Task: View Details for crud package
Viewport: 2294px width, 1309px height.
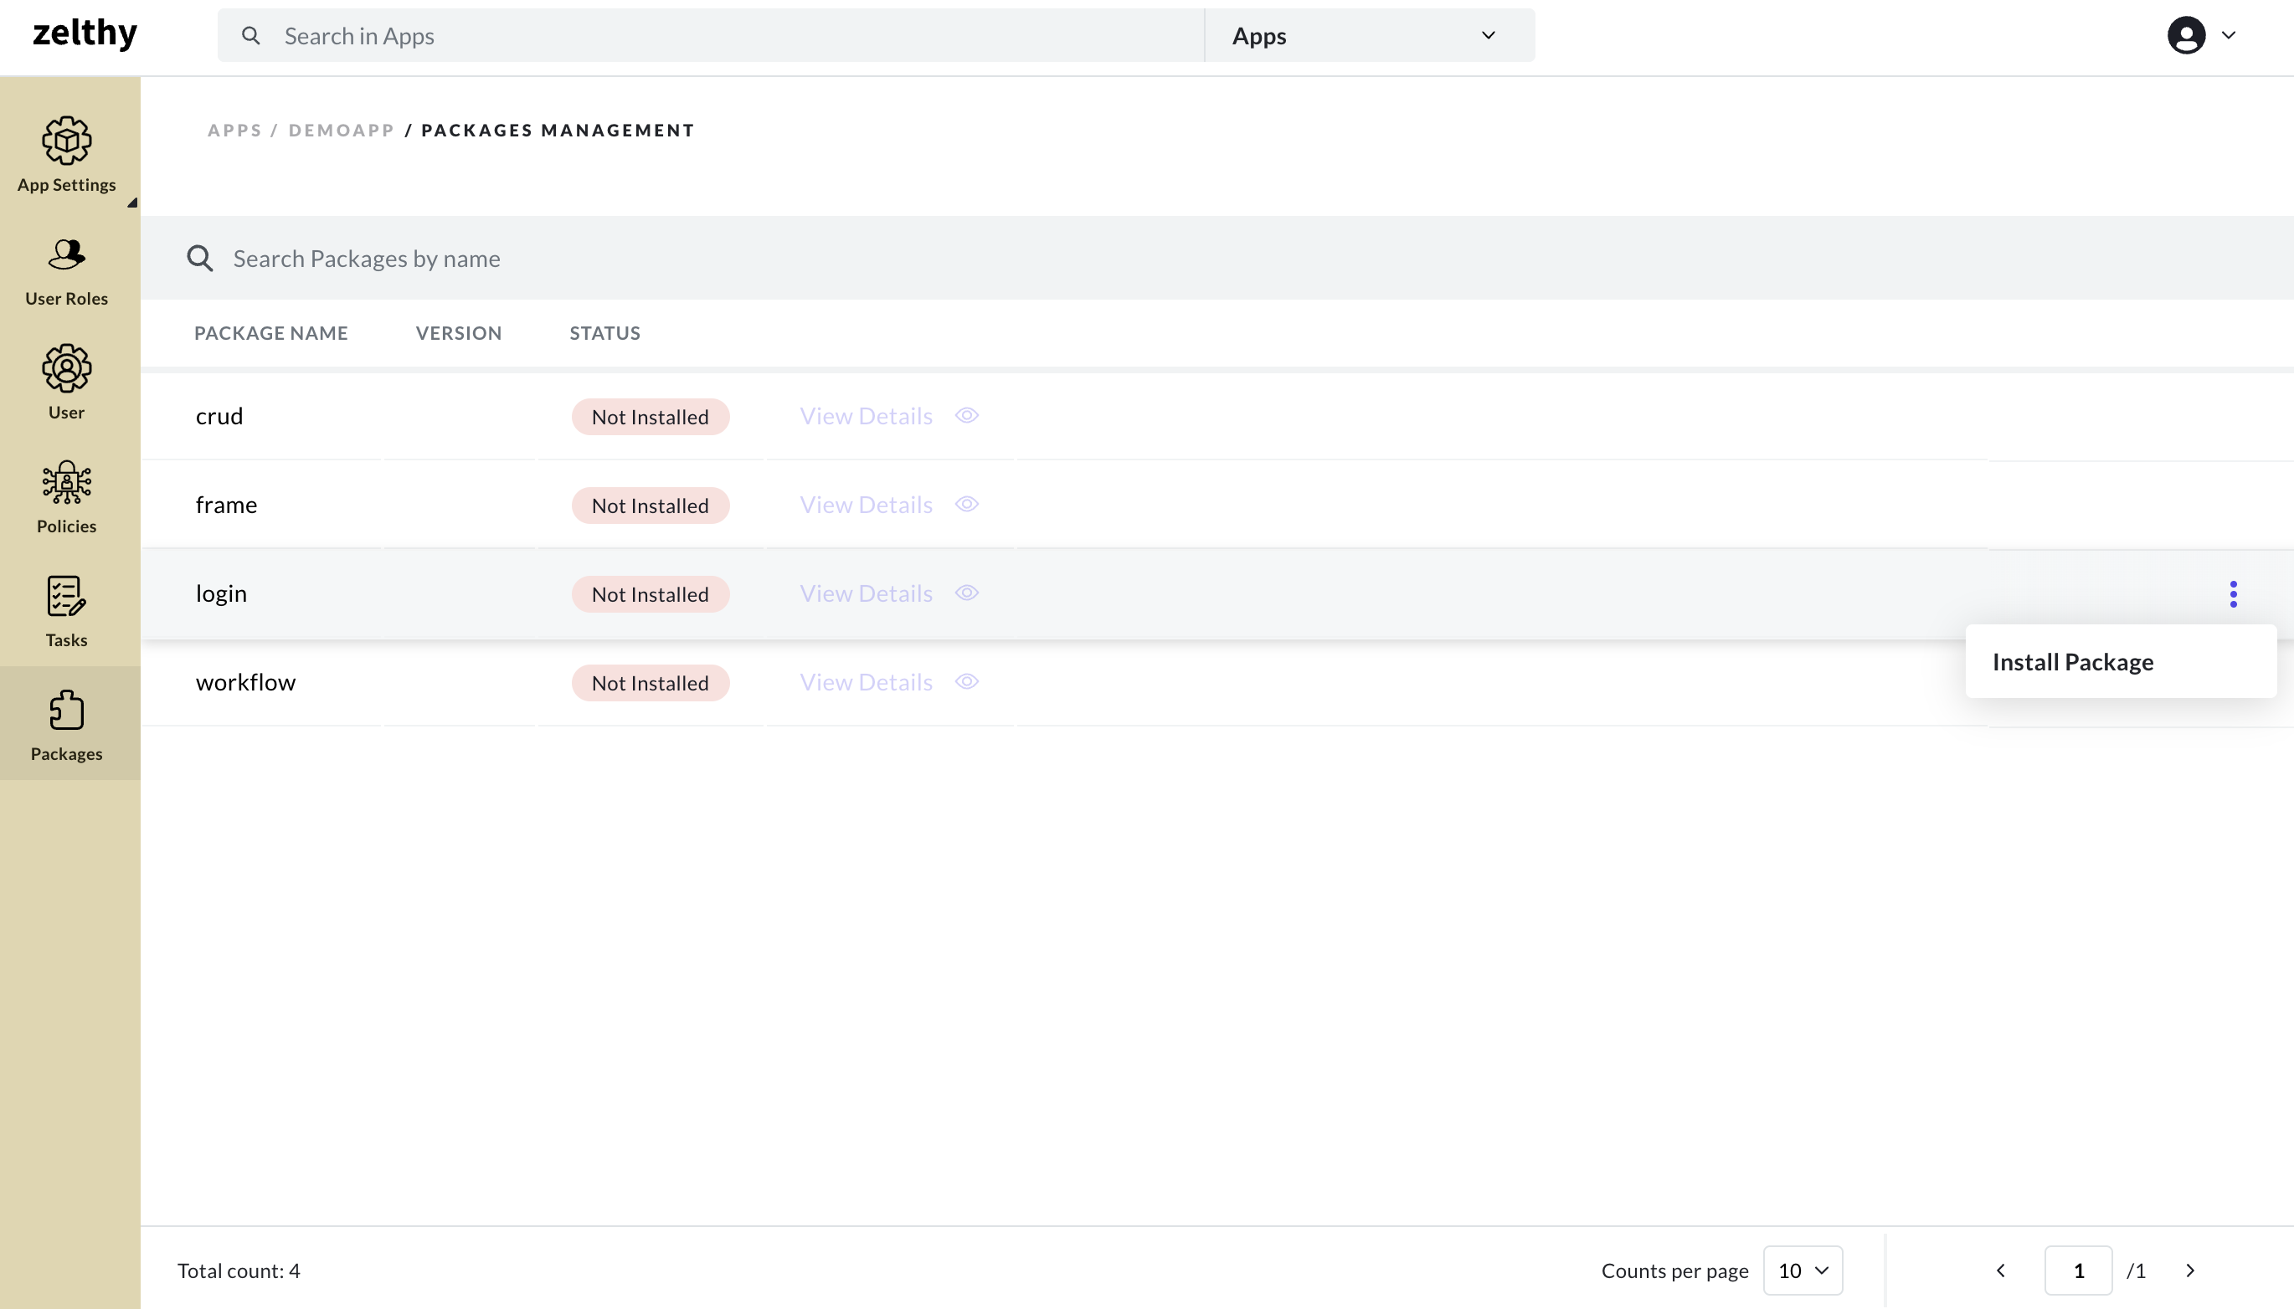Action: (x=866, y=415)
